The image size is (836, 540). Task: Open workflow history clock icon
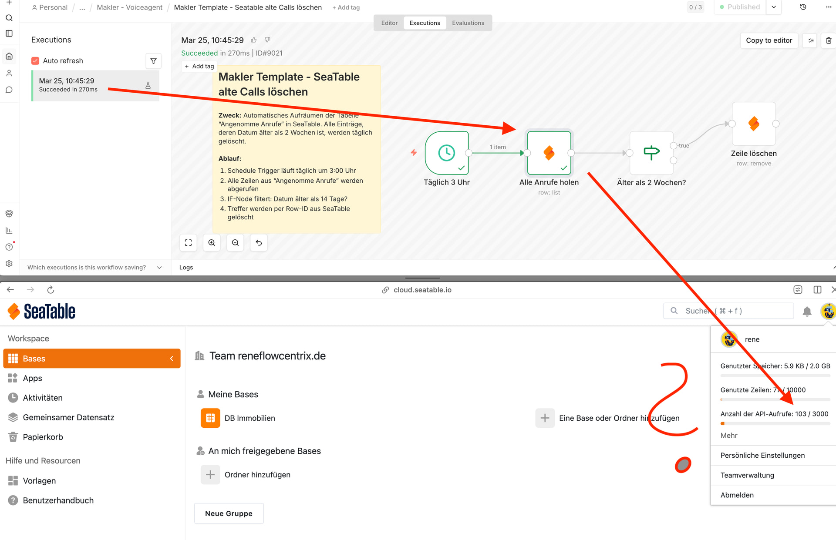(803, 7)
